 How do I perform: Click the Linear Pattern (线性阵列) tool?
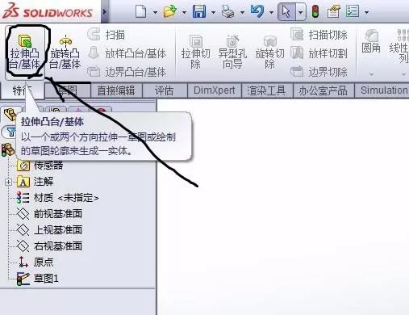pyautogui.click(x=399, y=46)
